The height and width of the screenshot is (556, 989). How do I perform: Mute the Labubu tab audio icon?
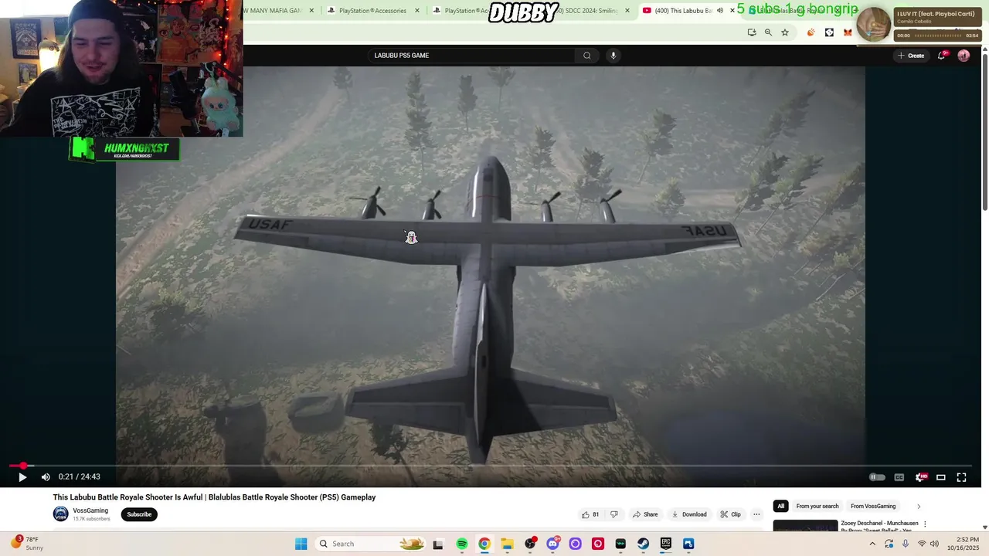pyautogui.click(x=720, y=11)
